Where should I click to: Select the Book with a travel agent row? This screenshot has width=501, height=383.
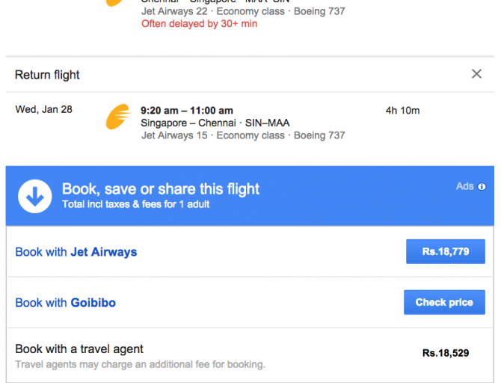click(x=79, y=349)
